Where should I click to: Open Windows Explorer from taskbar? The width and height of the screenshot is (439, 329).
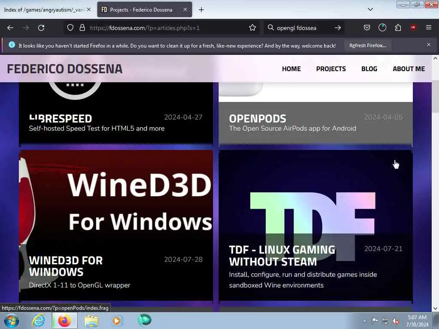tap(91, 321)
